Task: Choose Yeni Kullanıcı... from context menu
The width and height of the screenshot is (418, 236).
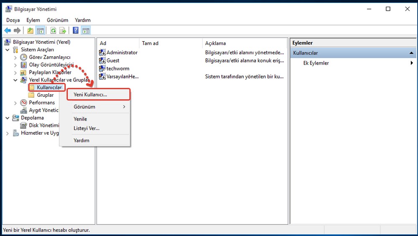Action: coord(90,95)
